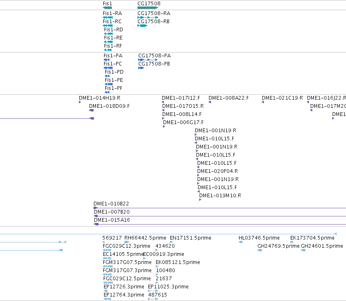Select BAC end DME1-014H19.R
The height and width of the screenshot is (301, 346).
[x=100, y=98]
